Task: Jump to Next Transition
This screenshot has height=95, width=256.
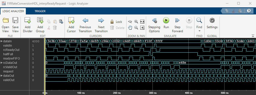Action: (x=101, y=25)
